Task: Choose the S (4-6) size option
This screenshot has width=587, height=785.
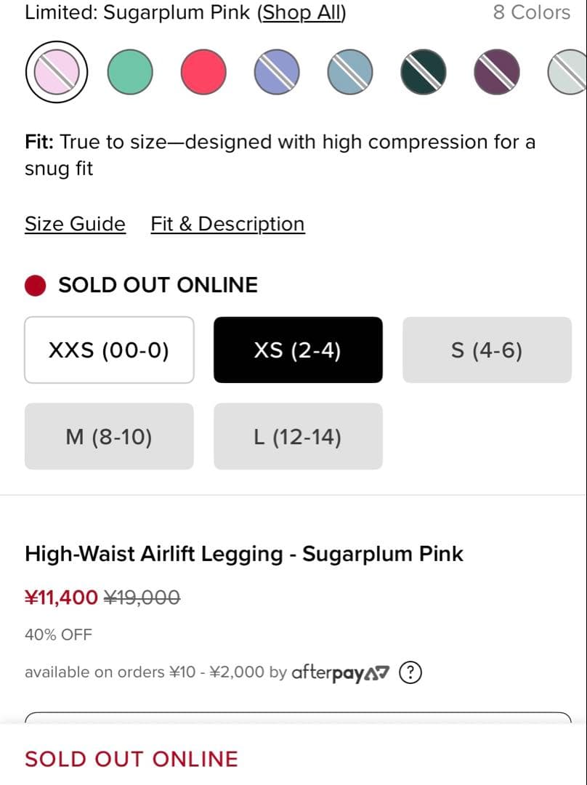Action: click(487, 350)
